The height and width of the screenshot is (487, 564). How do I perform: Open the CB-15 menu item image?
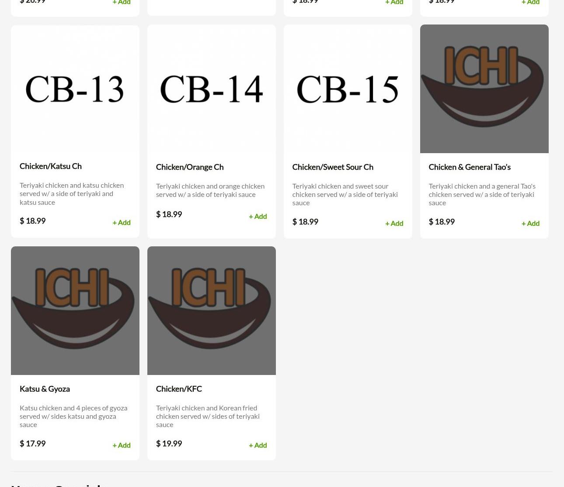[348, 89]
